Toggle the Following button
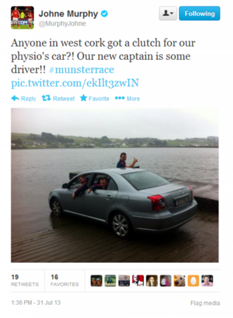This screenshot has height=318, width=233. pos(200,13)
